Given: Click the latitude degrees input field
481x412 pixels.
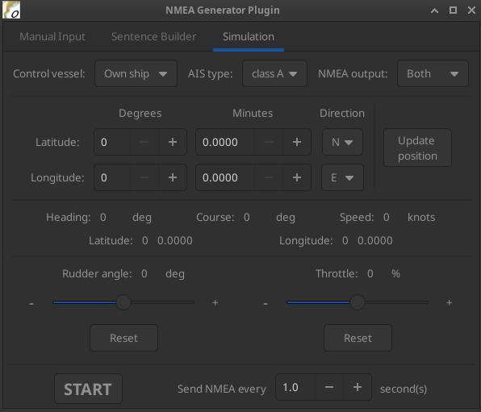Looking at the screenshot, I should pyautogui.click(x=112, y=142).
